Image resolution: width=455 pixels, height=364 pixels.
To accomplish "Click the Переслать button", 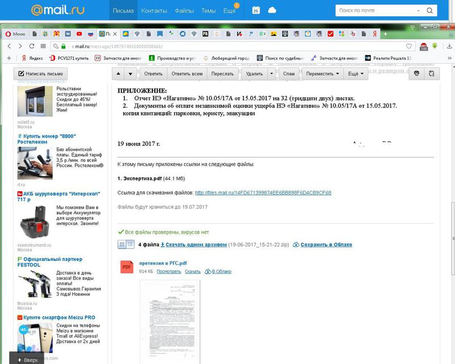I will (x=222, y=74).
